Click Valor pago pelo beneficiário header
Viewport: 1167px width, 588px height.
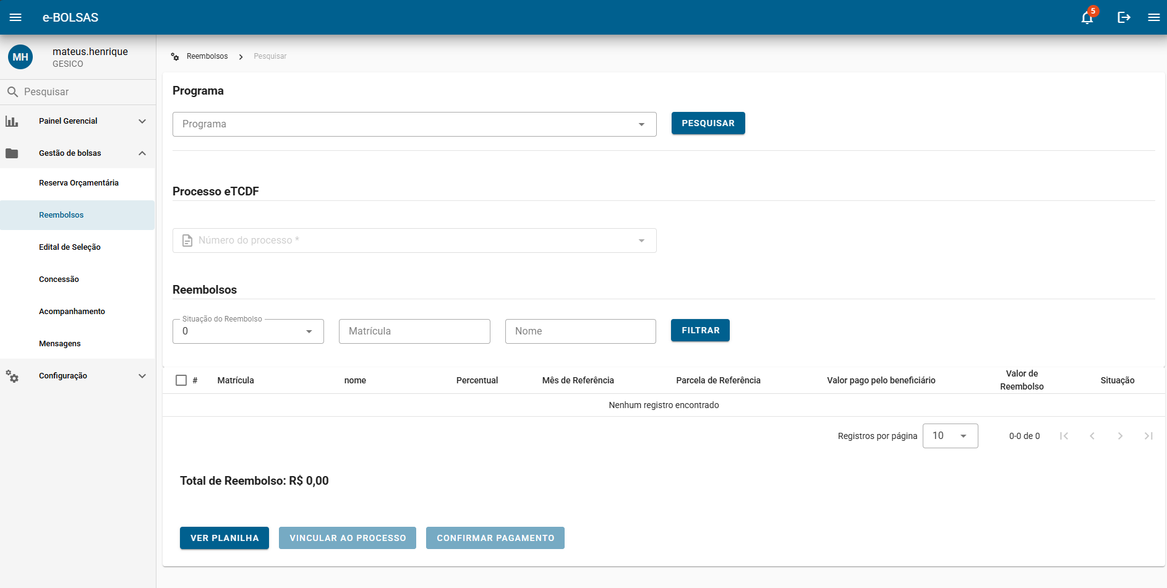click(881, 380)
